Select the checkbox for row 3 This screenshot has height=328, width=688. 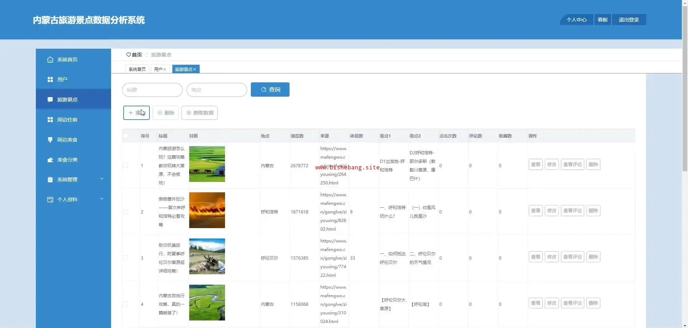(x=125, y=258)
